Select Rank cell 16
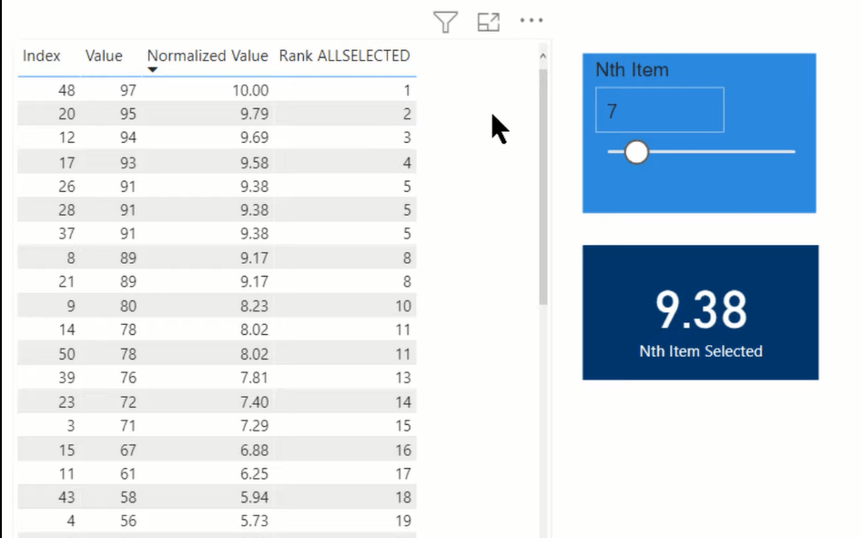Screen dimensions: 862x538 point(403,450)
